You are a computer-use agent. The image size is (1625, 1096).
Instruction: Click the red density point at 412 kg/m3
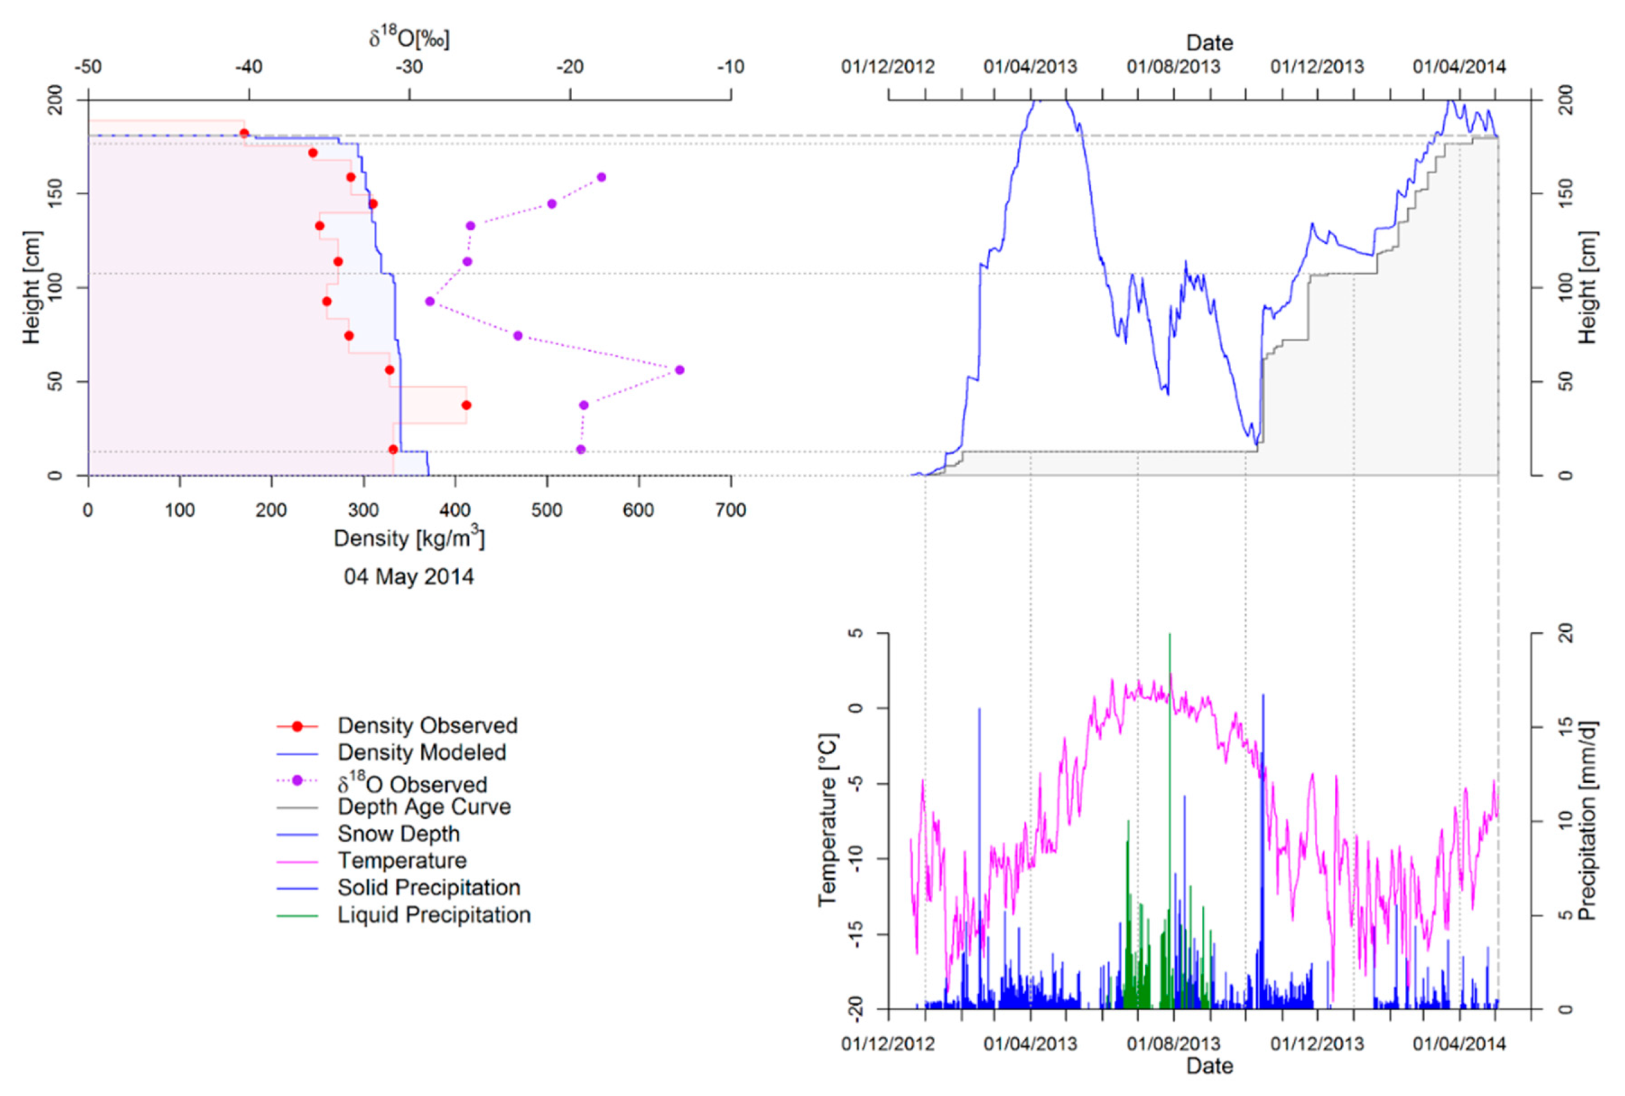click(x=466, y=405)
